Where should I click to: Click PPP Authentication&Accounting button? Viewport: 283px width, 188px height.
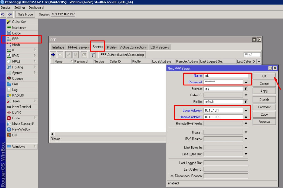tap(122, 55)
